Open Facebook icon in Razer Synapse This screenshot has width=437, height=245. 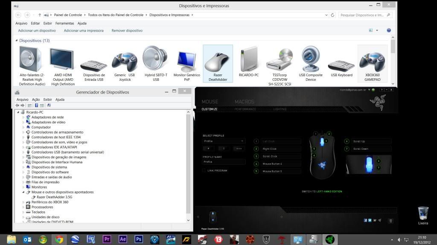tap(365, 220)
